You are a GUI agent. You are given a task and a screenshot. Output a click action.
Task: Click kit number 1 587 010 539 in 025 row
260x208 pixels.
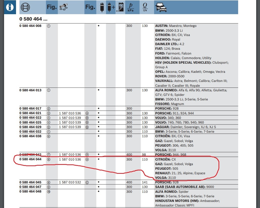(70, 123)
